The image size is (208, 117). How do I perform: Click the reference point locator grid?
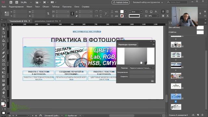(x=7, y=14)
